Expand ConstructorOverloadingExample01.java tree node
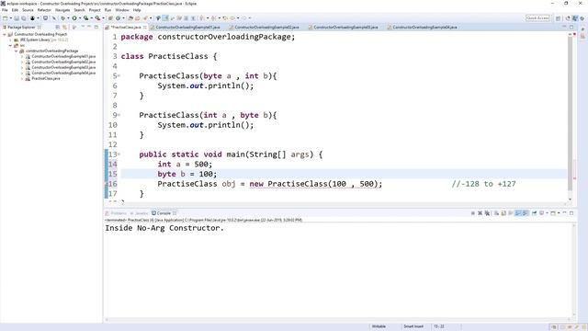The image size is (588, 331). pos(22,56)
